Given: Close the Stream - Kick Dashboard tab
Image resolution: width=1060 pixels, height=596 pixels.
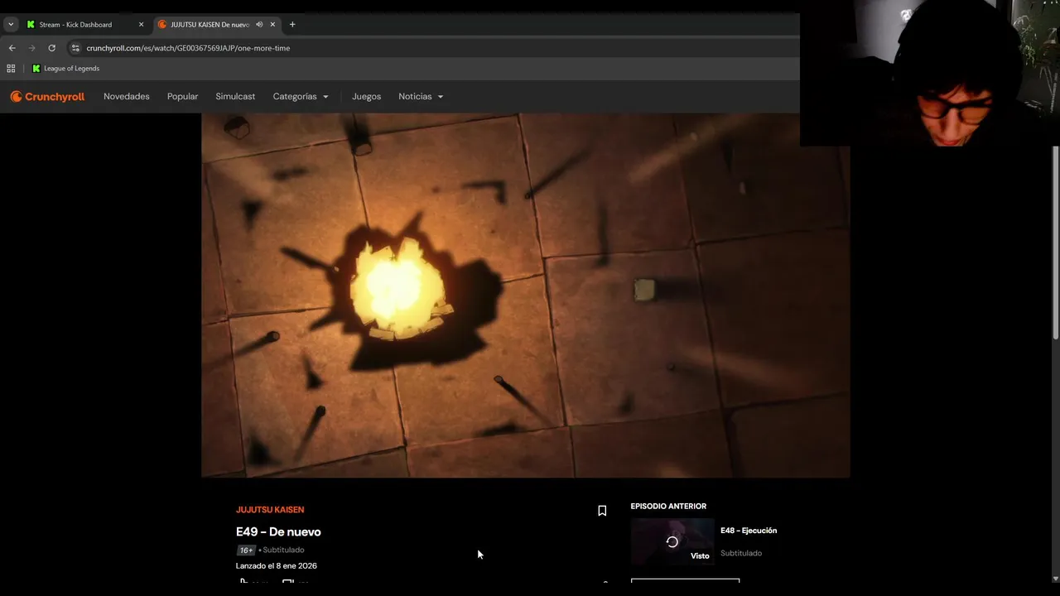Looking at the screenshot, I should tap(141, 25).
